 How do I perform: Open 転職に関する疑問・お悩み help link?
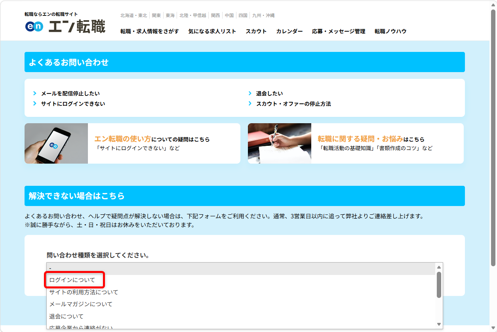tap(360, 139)
